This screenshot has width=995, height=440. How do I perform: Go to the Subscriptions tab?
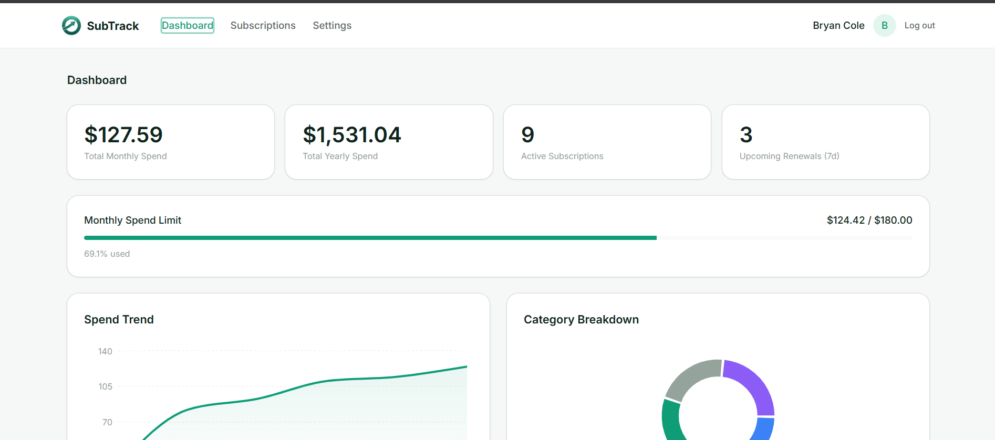click(263, 25)
